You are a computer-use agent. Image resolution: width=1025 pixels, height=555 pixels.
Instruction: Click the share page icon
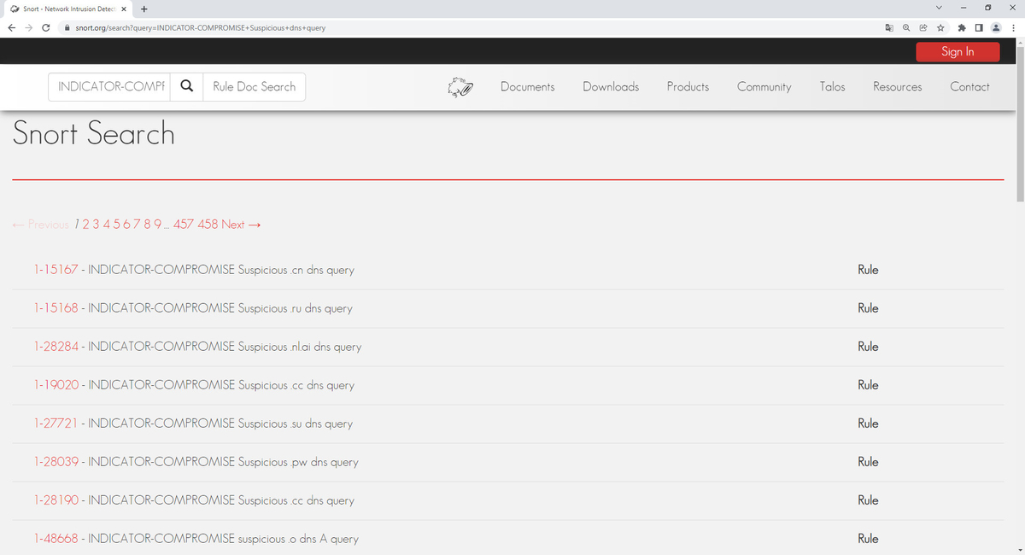(x=923, y=27)
